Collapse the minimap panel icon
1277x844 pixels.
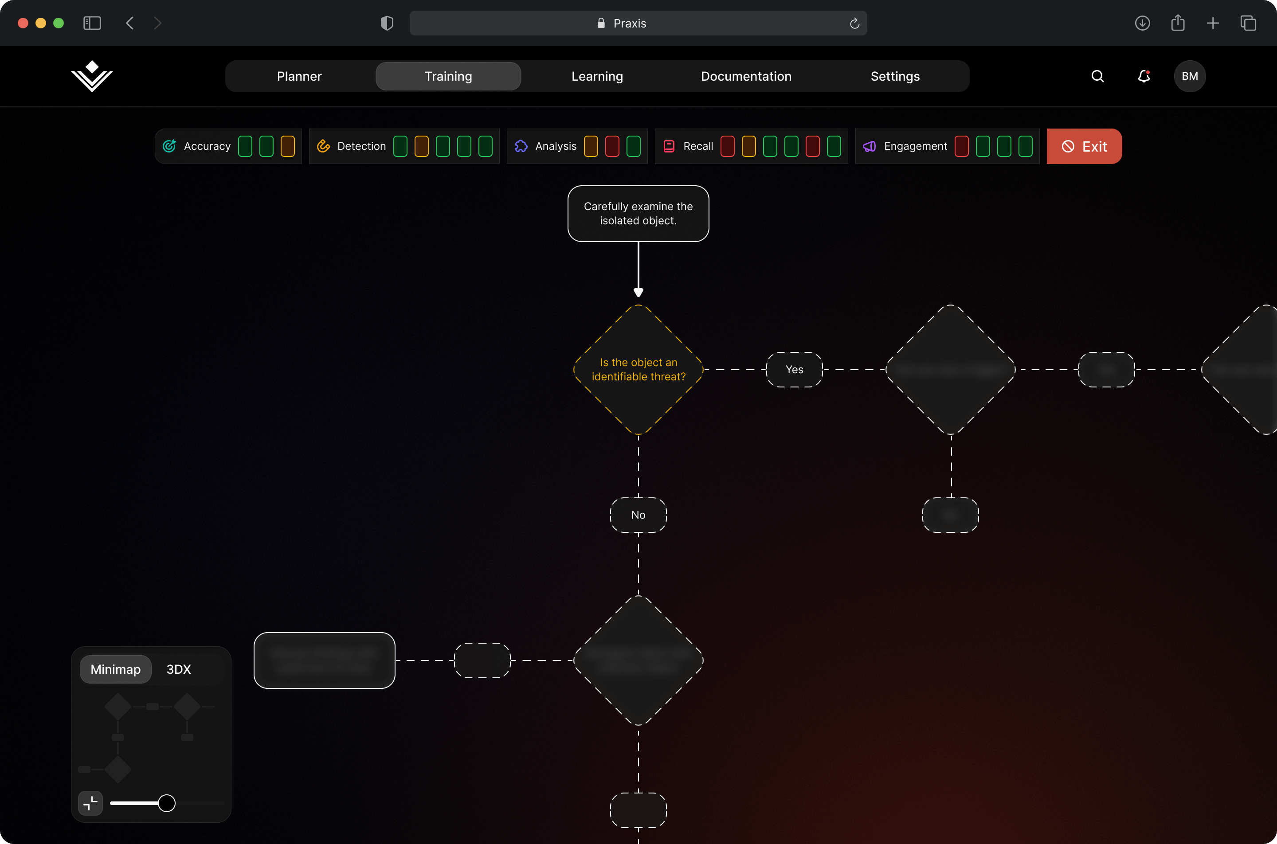tap(90, 802)
